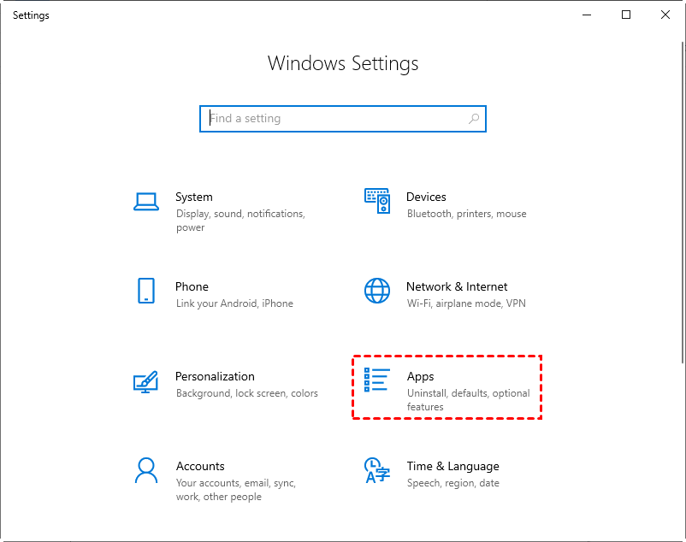Open Time & Language title text
686x542 pixels.
pyautogui.click(x=452, y=466)
